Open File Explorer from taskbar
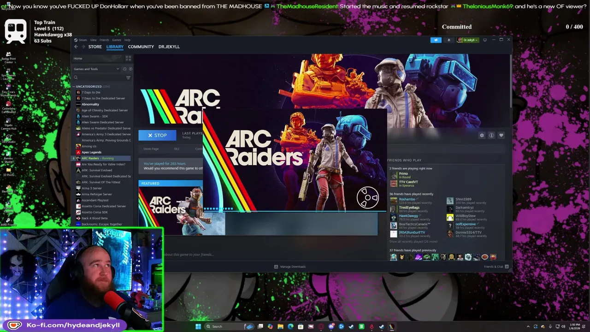This screenshot has height=332, width=590. pos(280,326)
